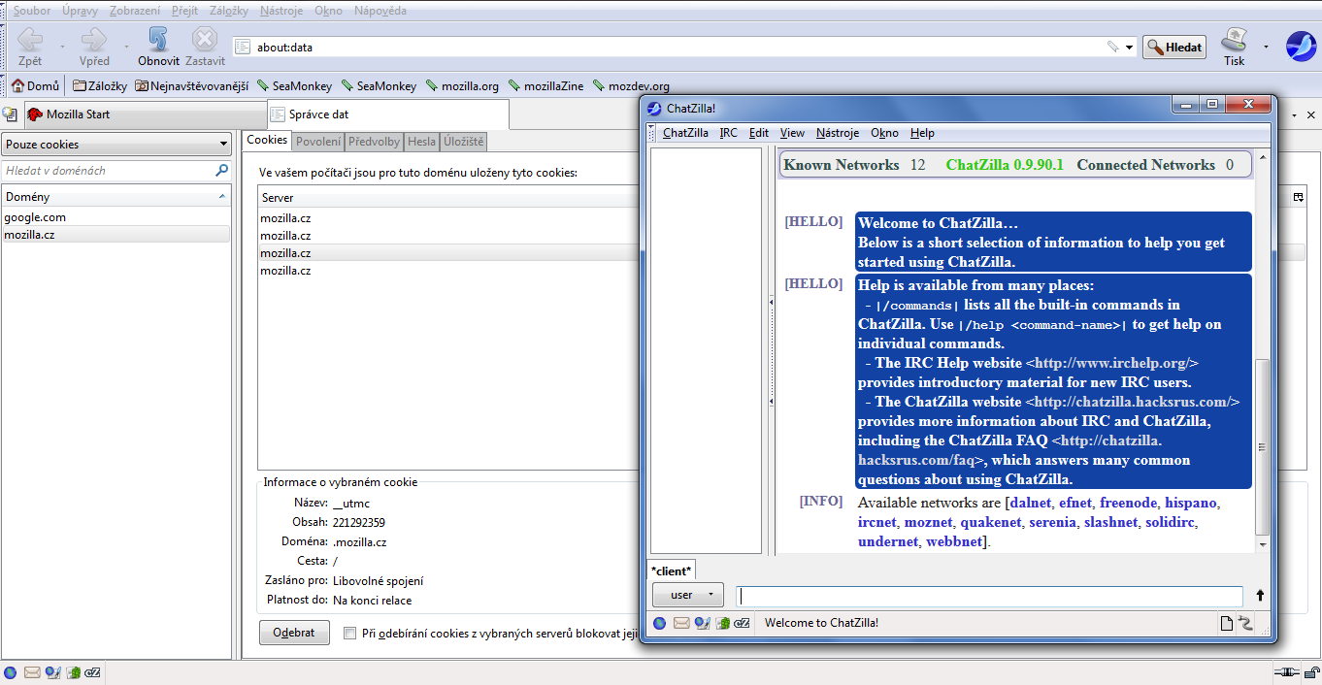Viewport: 1322px width, 685px height.
Task: Select the *client* tab in ChatZilla
Action: [671, 571]
